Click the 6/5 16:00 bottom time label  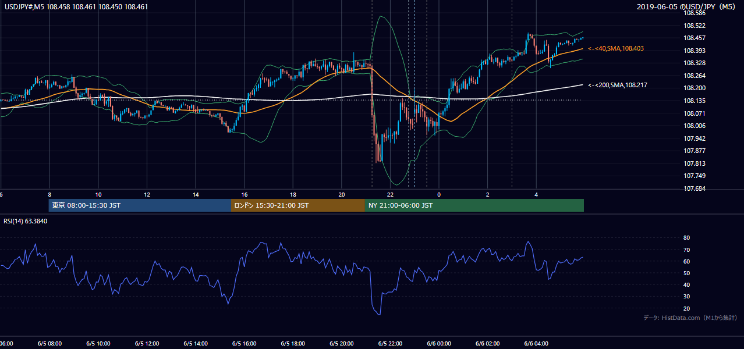pyautogui.click(x=245, y=343)
